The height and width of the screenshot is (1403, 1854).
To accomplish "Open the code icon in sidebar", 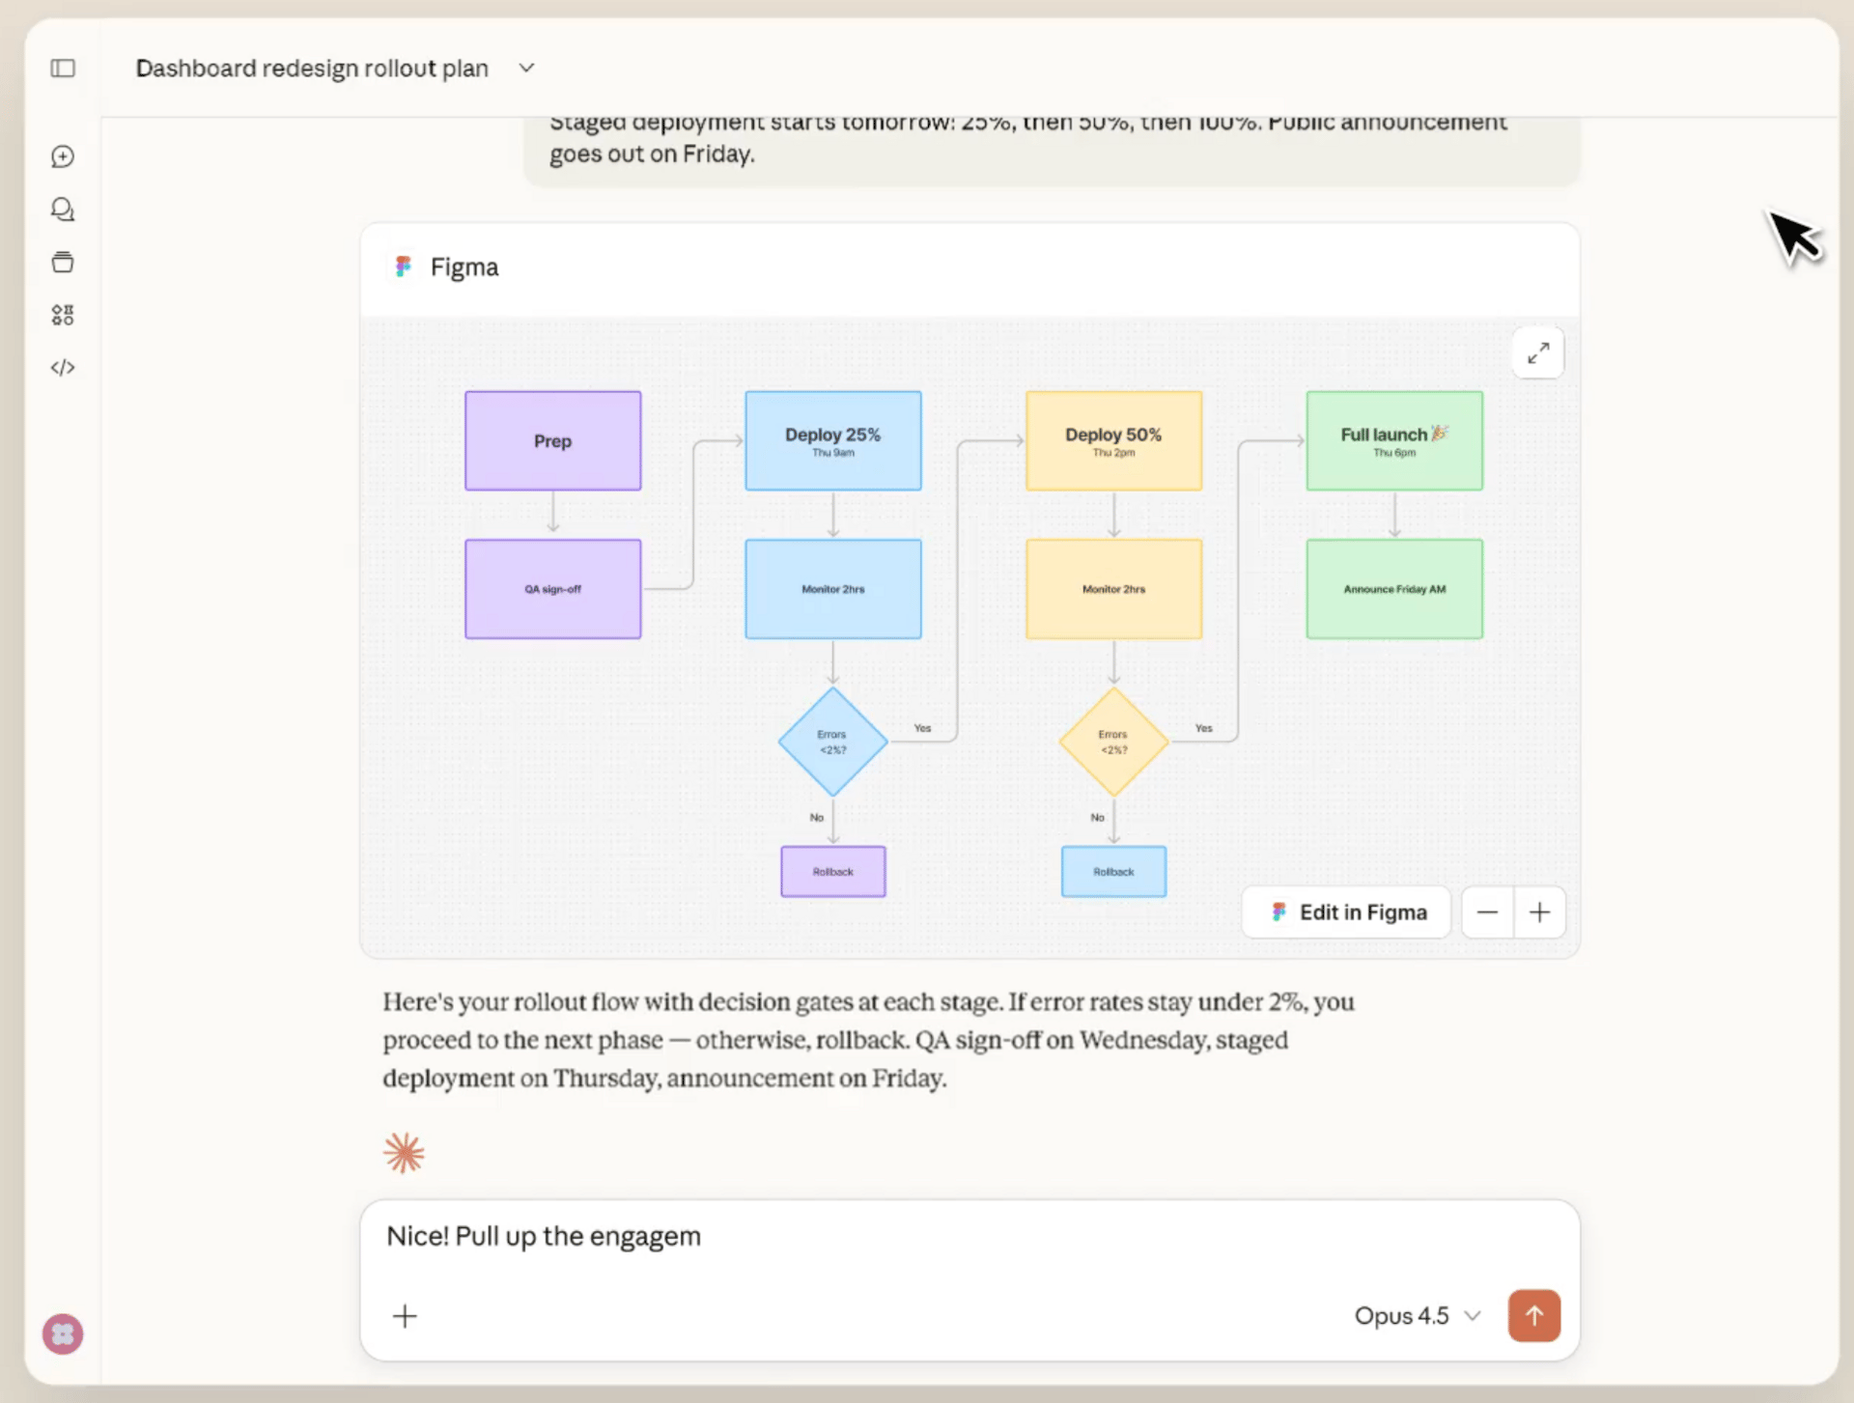I will coord(63,368).
